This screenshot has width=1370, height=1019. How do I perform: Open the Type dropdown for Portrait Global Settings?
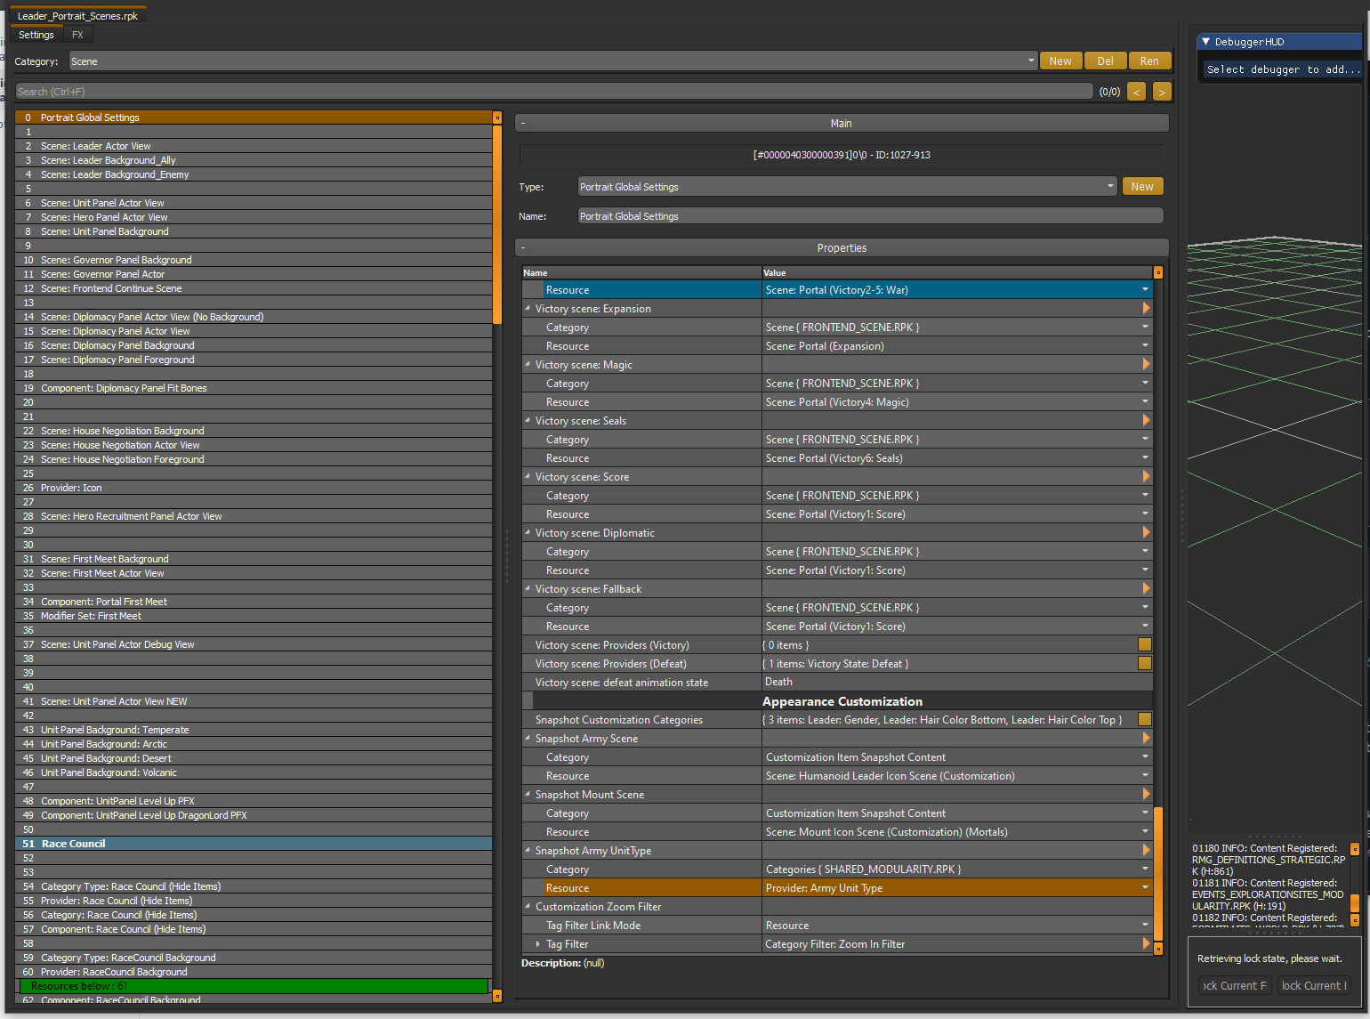[1109, 186]
